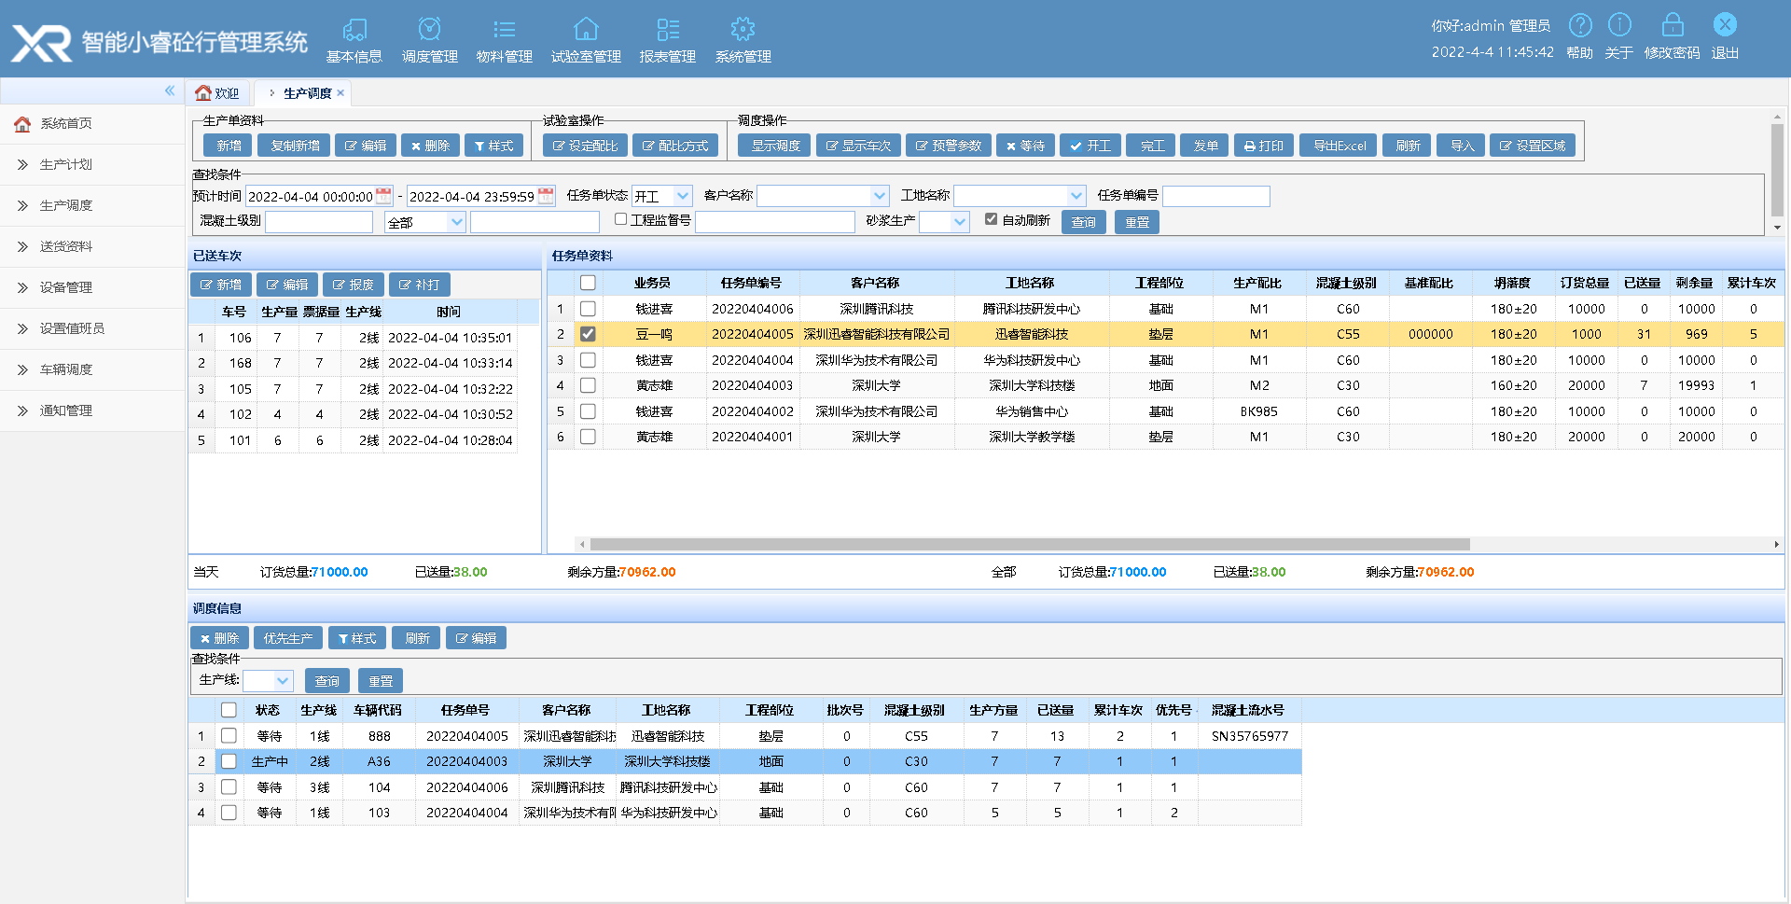Viewport: 1791px width, 904px height.
Task: Click the 修改密码 lock icon
Action: [1673, 25]
